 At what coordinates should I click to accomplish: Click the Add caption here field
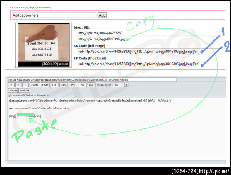coord(54,15)
